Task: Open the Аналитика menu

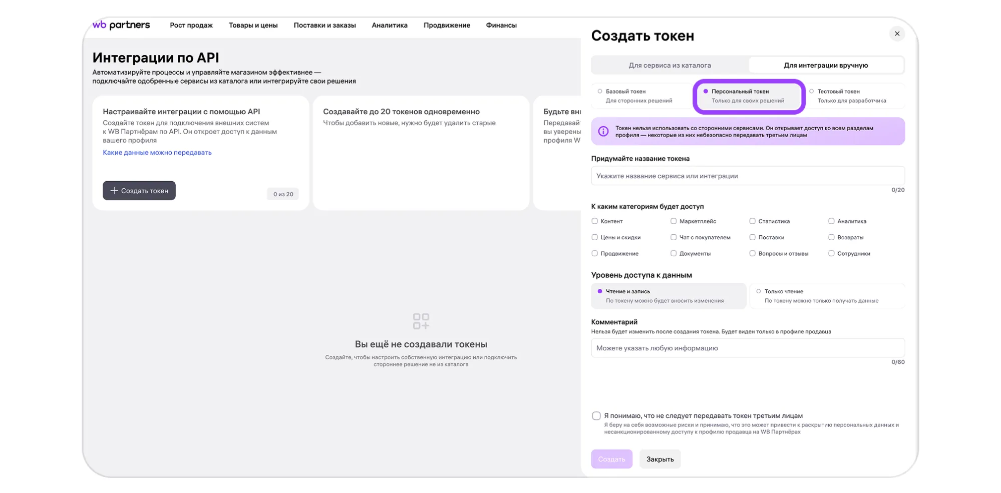Action: (389, 26)
